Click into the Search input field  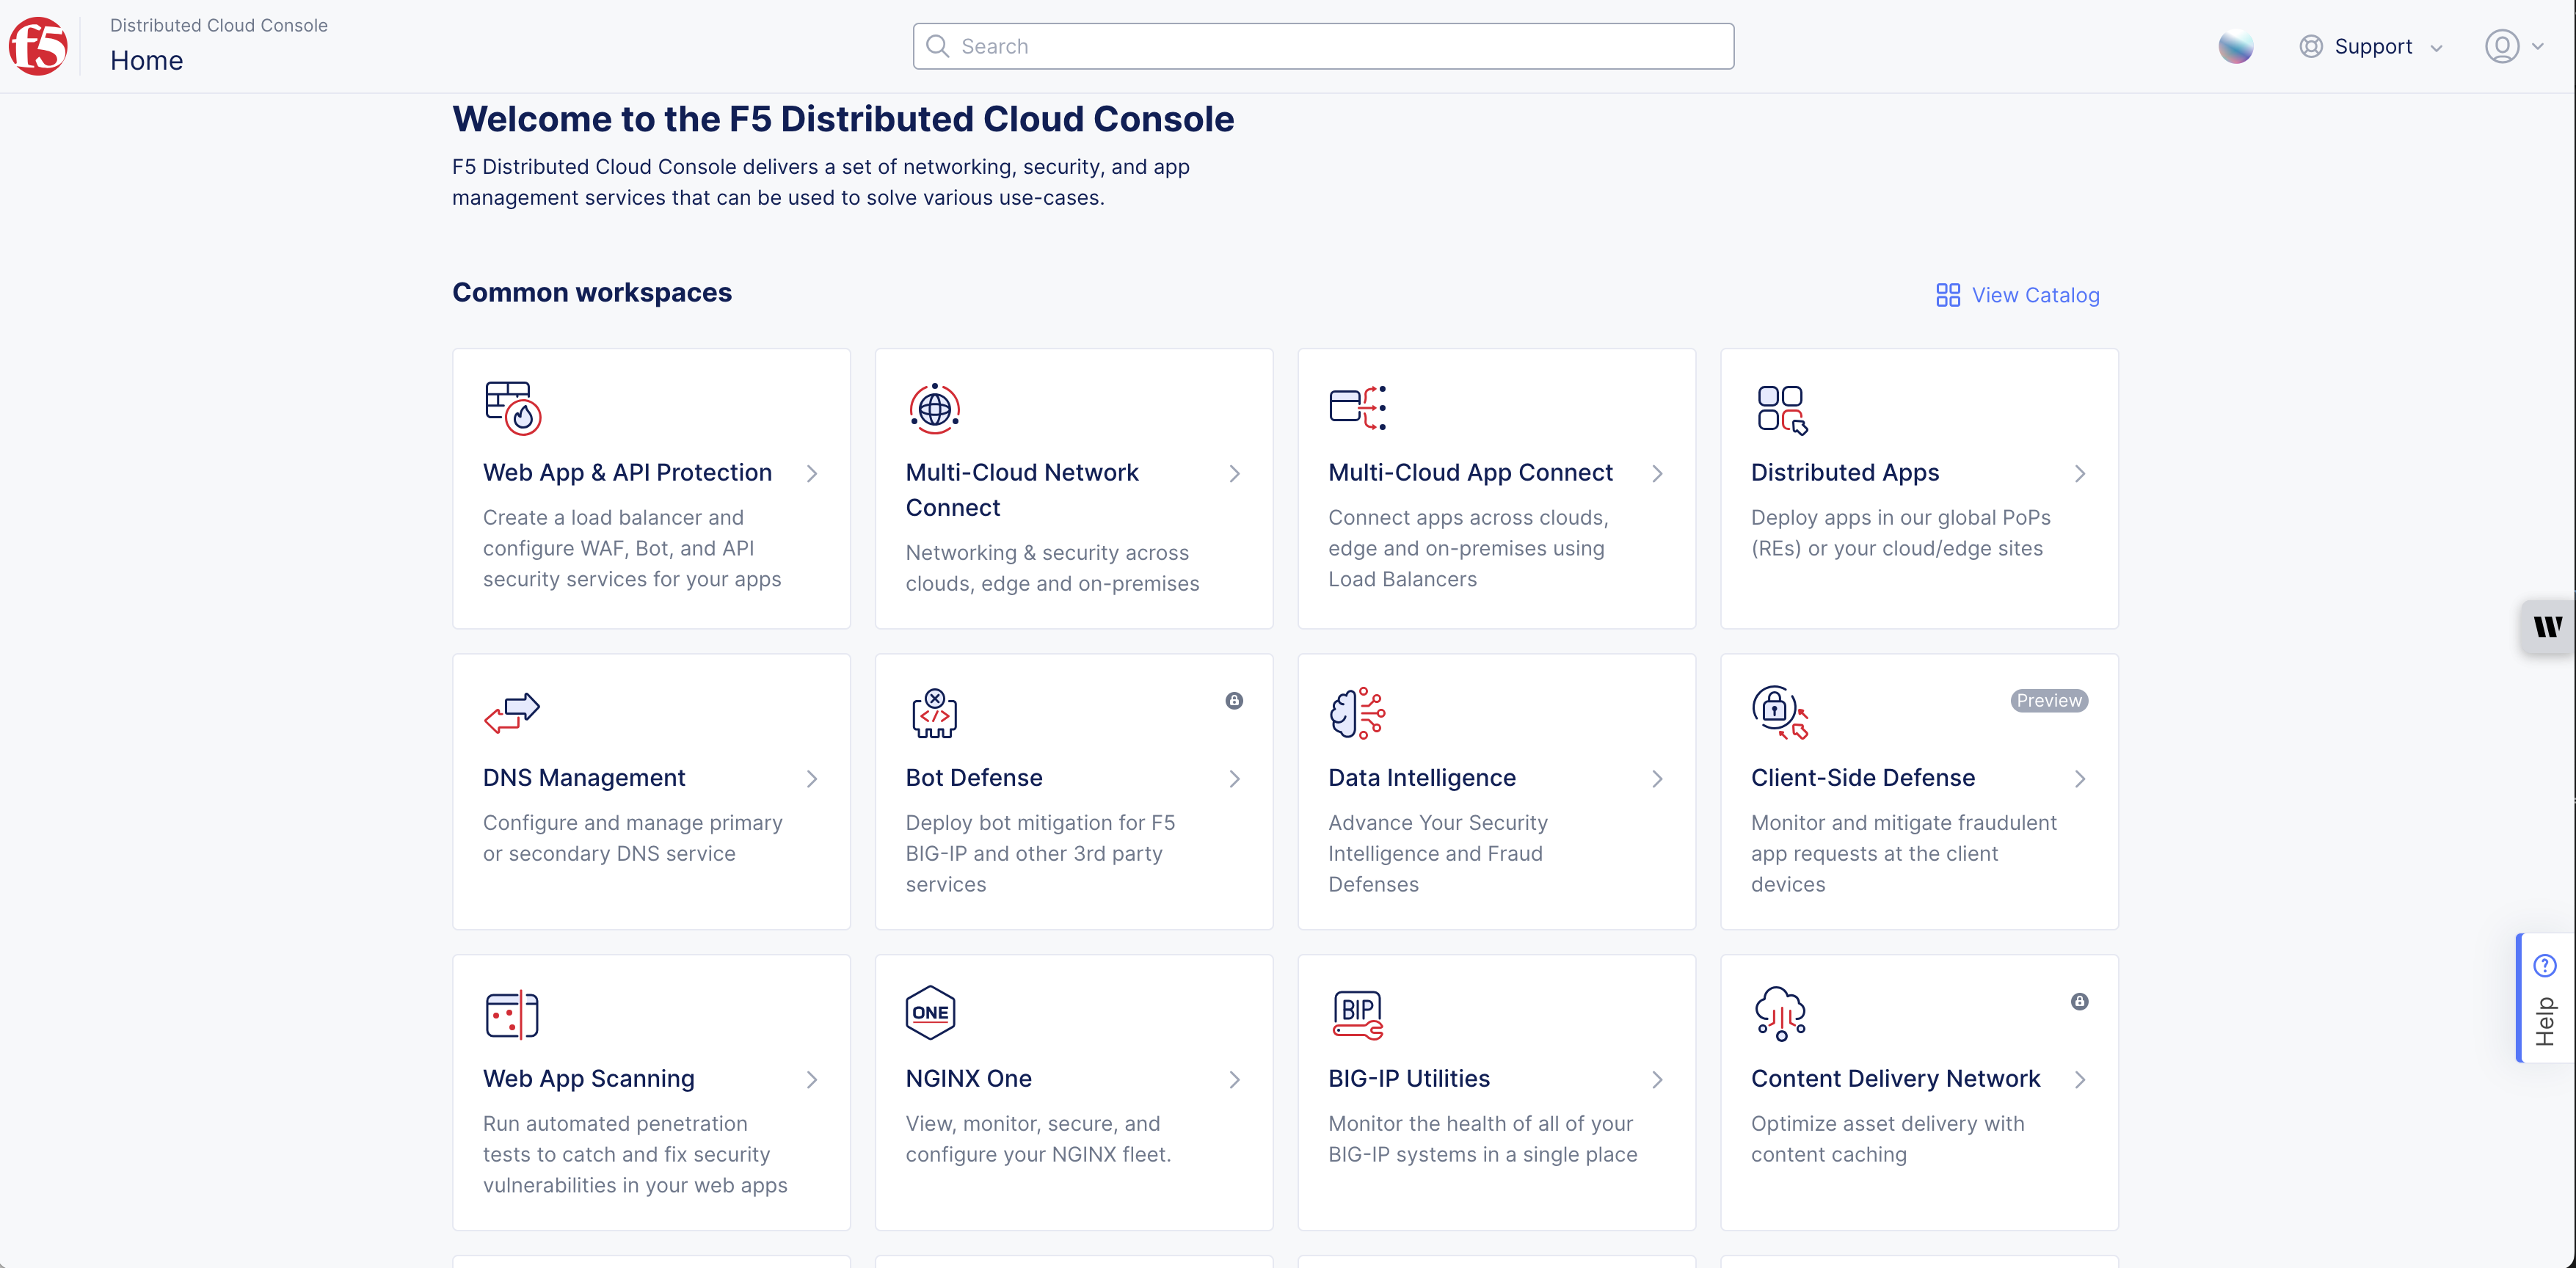[x=1322, y=46]
